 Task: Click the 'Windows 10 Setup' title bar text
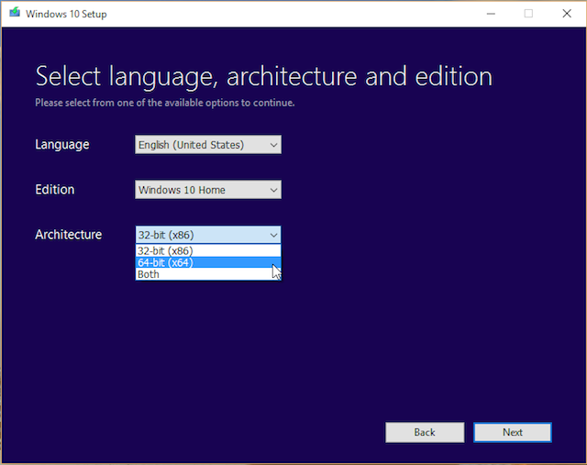[66, 15]
